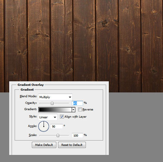Click the Opacity percentage input field

coord(78,103)
